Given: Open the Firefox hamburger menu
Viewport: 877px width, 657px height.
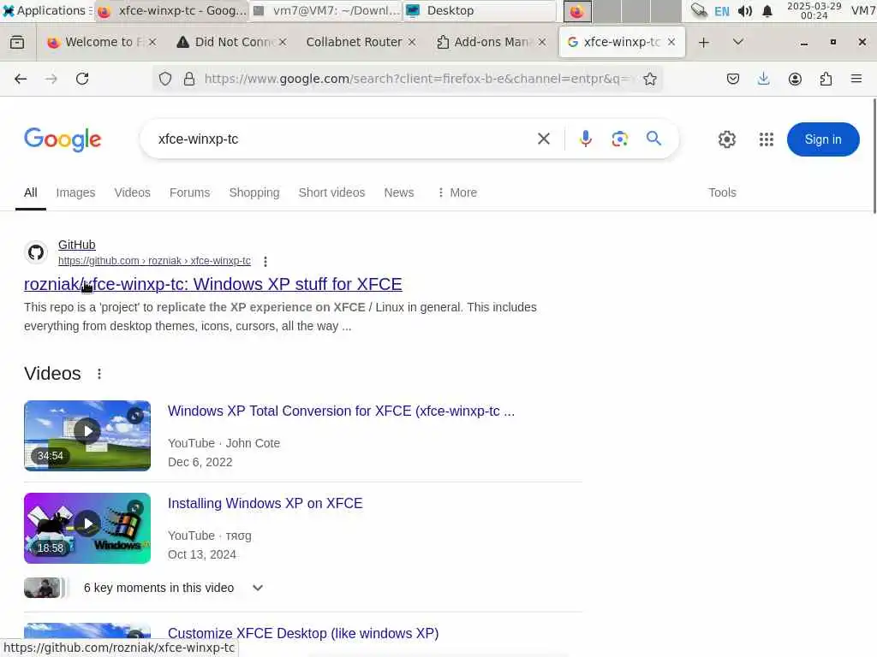Looking at the screenshot, I should [856, 79].
